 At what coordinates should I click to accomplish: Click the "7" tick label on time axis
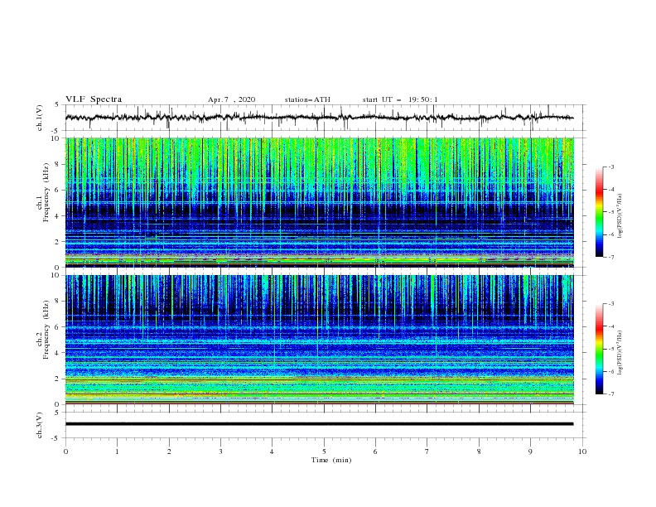point(427,451)
